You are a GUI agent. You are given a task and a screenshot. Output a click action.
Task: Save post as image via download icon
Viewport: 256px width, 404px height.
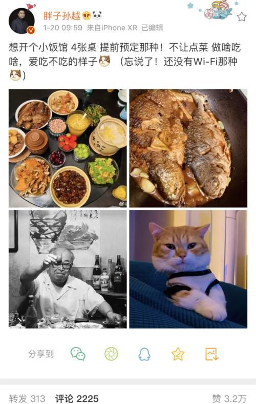click(212, 354)
